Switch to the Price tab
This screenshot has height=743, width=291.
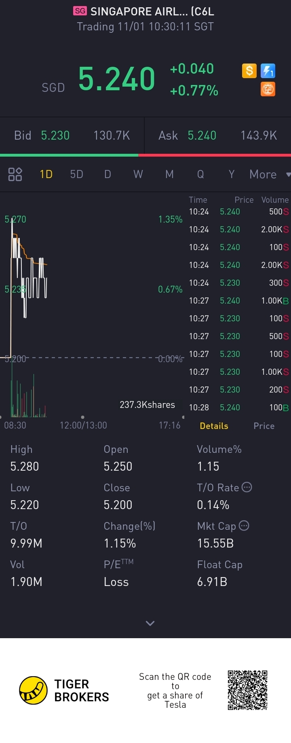click(x=264, y=426)
